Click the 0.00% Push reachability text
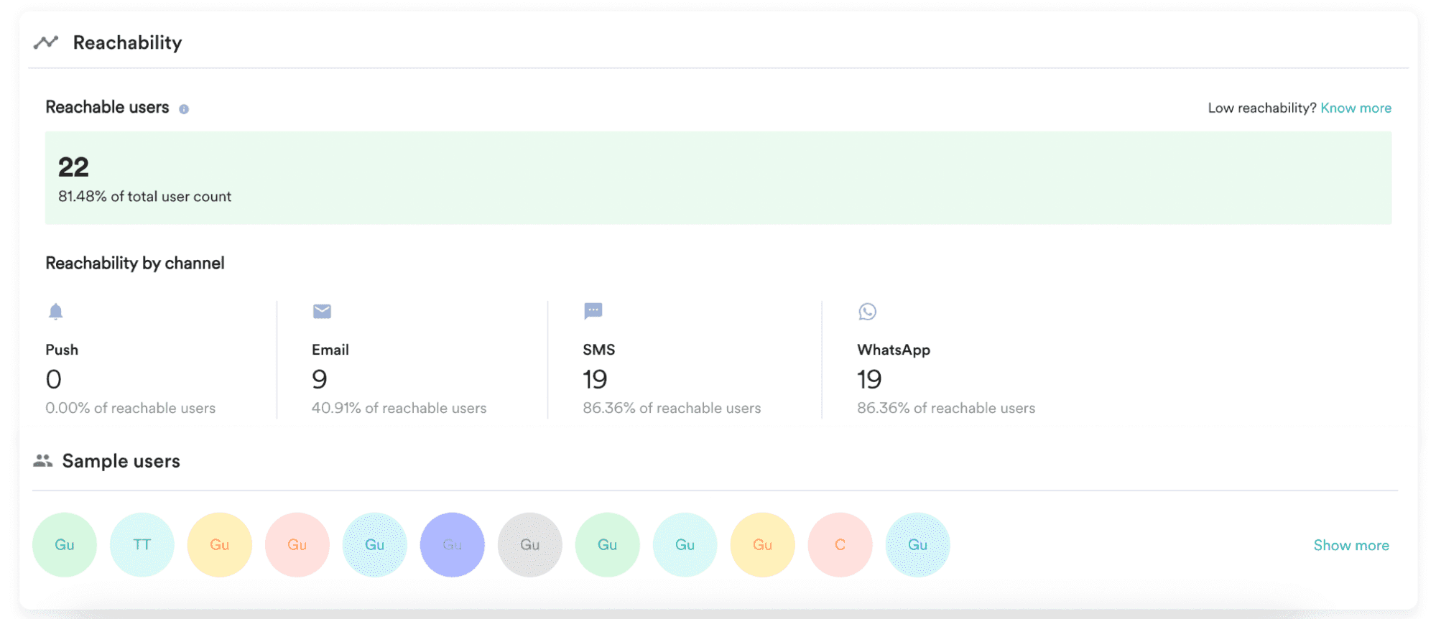 click(x=130, y=408)
